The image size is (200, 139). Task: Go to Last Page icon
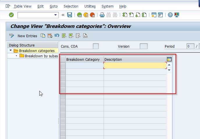click(x=144, y=15)
